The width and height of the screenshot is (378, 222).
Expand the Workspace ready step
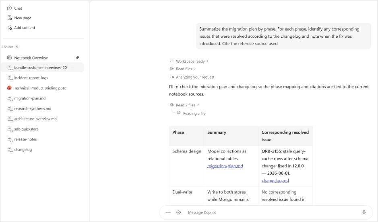point(189,61)
